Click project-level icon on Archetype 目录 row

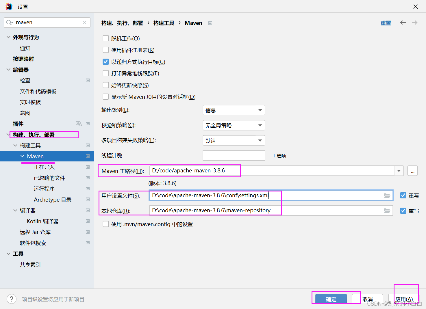[88, 199]
